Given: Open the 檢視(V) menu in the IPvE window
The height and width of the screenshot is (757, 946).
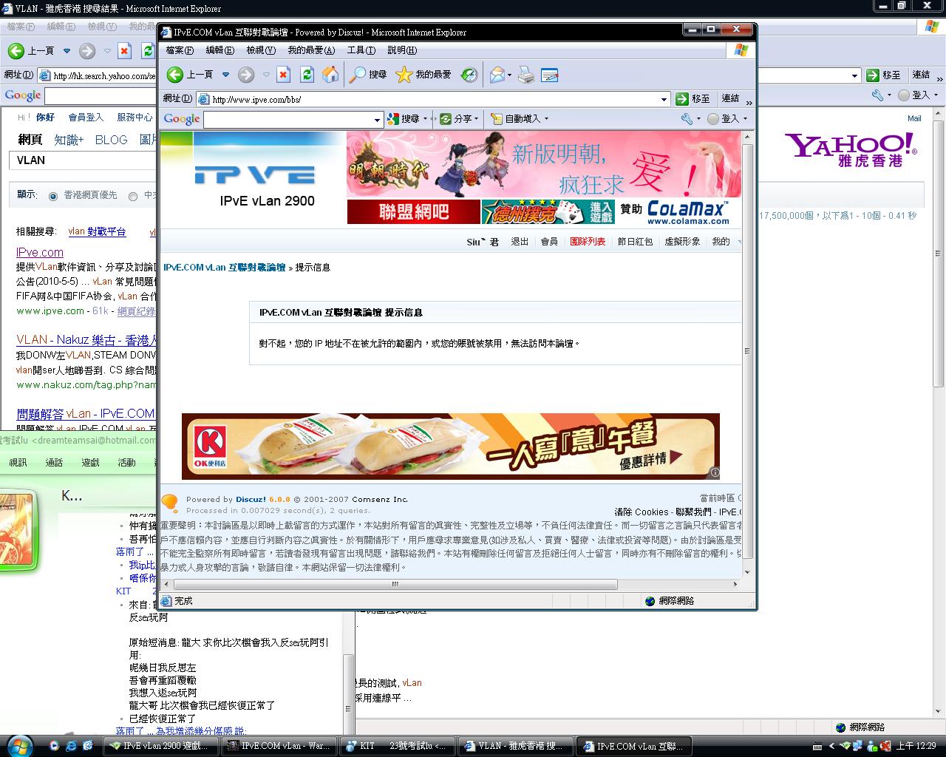Looking at the screenshot, I should 260,50.
